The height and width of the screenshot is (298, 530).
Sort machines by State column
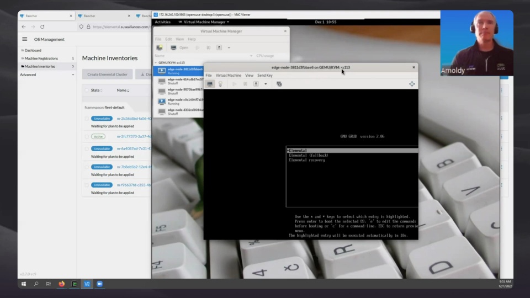[96, 90]
